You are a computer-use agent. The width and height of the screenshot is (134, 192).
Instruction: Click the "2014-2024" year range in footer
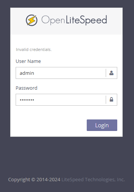coord(48,180)
